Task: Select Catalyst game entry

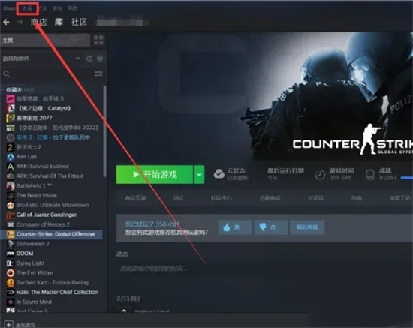Action: pos(44,108)
